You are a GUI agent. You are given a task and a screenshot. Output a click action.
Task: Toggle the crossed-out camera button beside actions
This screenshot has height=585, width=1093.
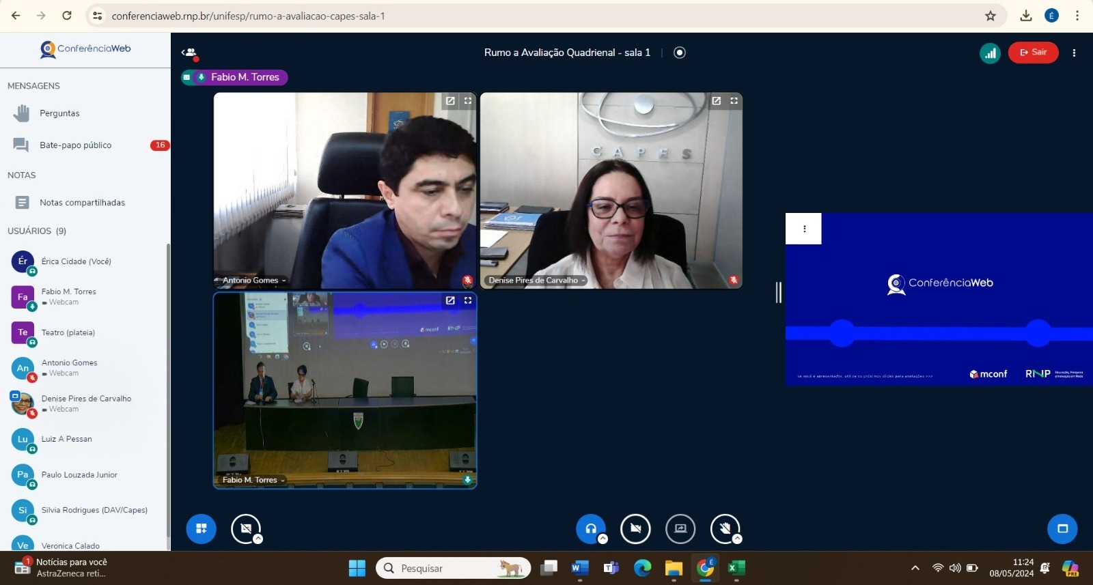246,528
